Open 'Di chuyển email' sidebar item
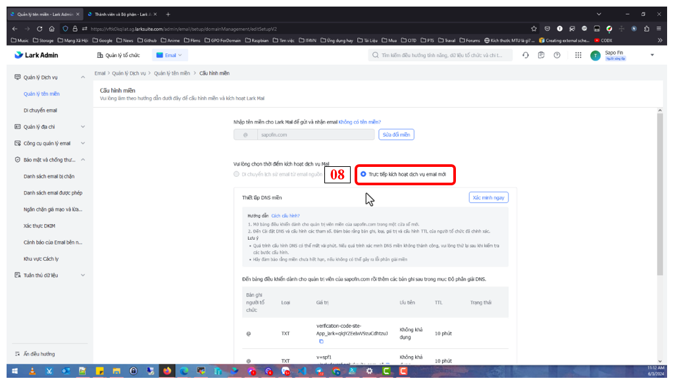Screen dimensions: 675x387 point(40,110)
